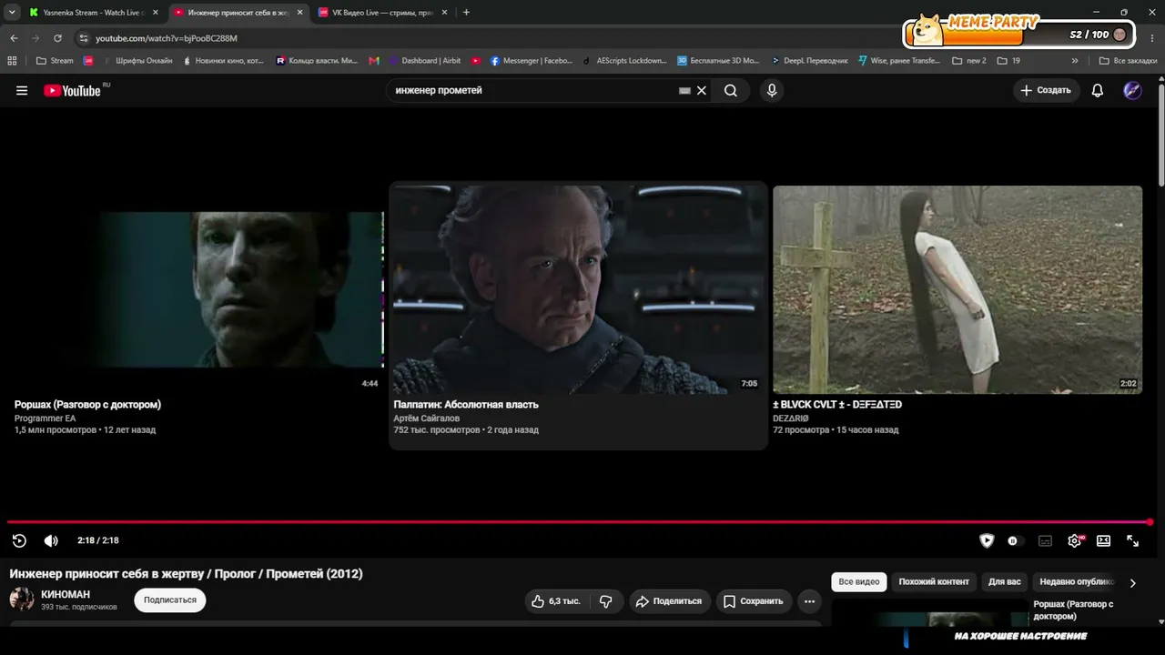Image resolution: width=1165 pixels, height=655 pixels.
Task: Enter fullscreen mode
Action: coord(1132,540)
